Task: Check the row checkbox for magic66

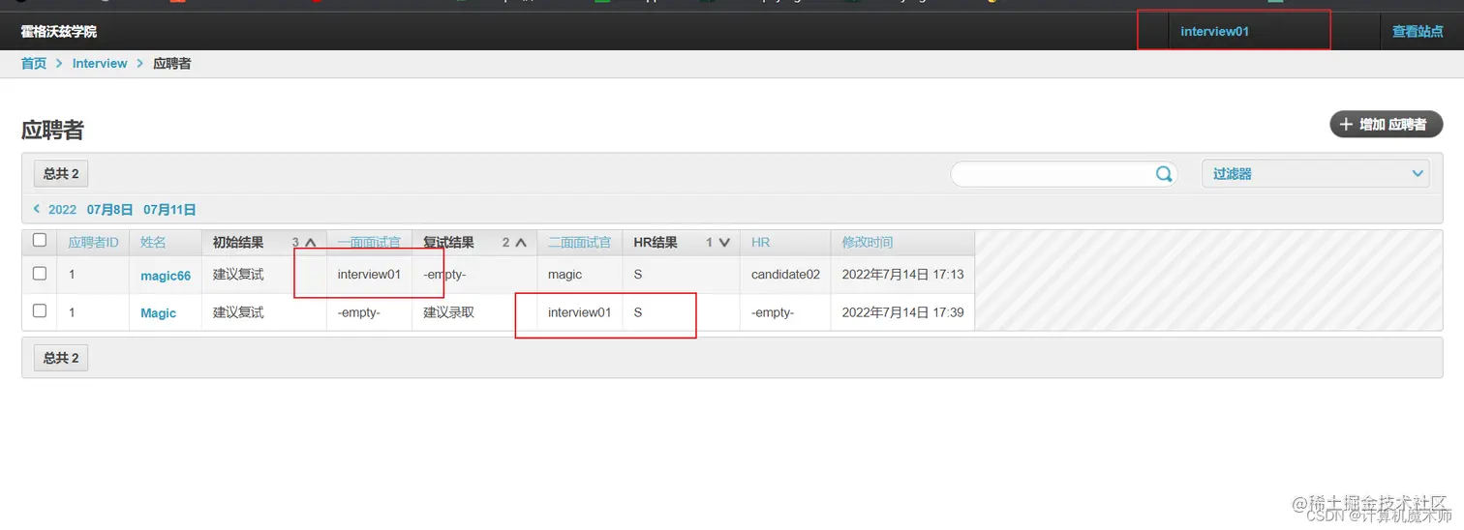Action: tap(40, 274)
